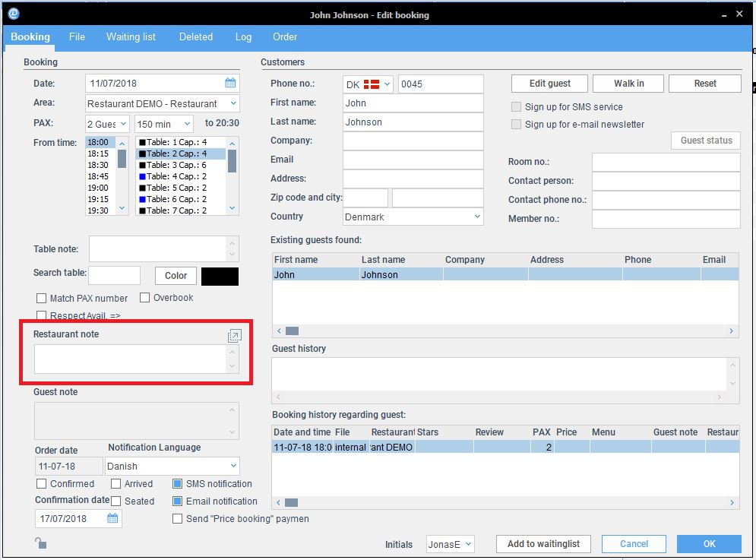Click the Room no. input field
This screenshot has width=756, height=560.
(x=666, y=162)
